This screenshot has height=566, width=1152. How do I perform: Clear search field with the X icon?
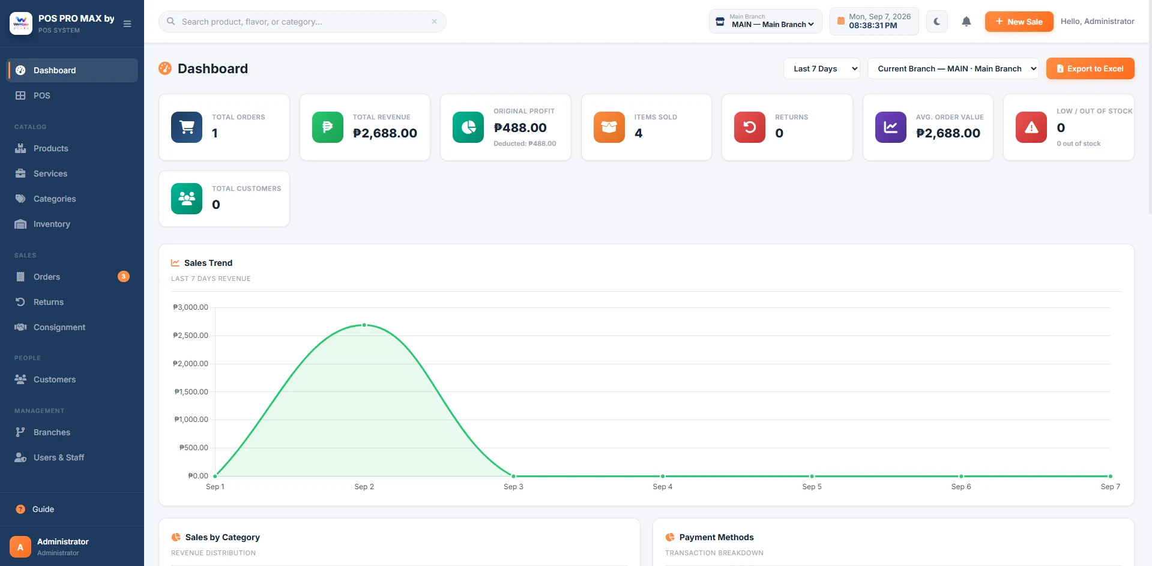point(434,22)
